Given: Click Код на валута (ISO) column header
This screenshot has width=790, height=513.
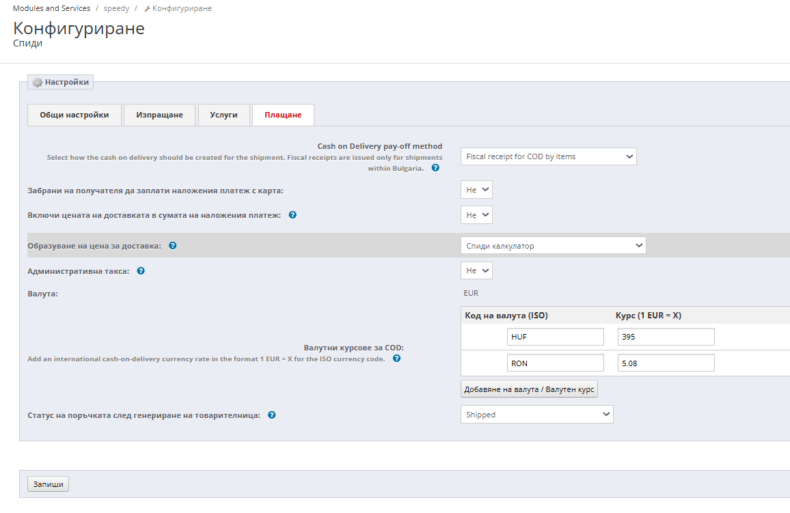Looking at the screenshot, I should (x=506, y=316).
